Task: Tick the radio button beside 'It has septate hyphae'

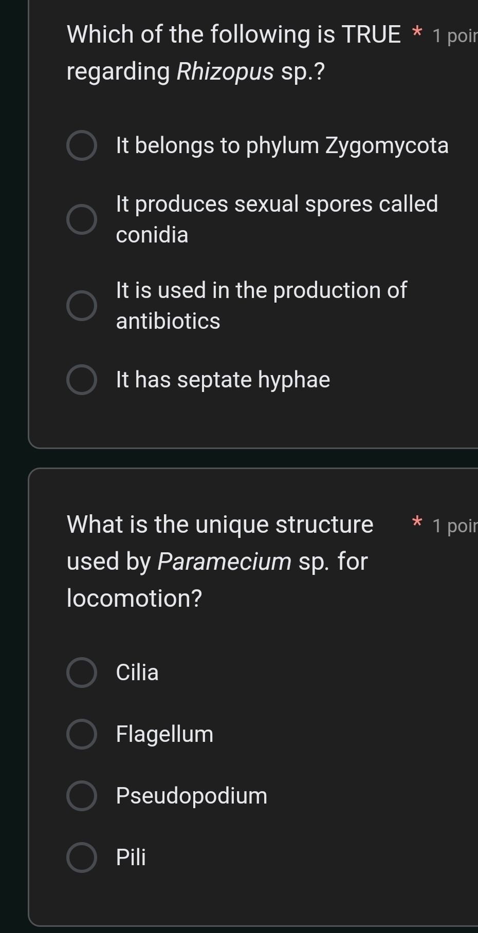Action: (82, 380)
